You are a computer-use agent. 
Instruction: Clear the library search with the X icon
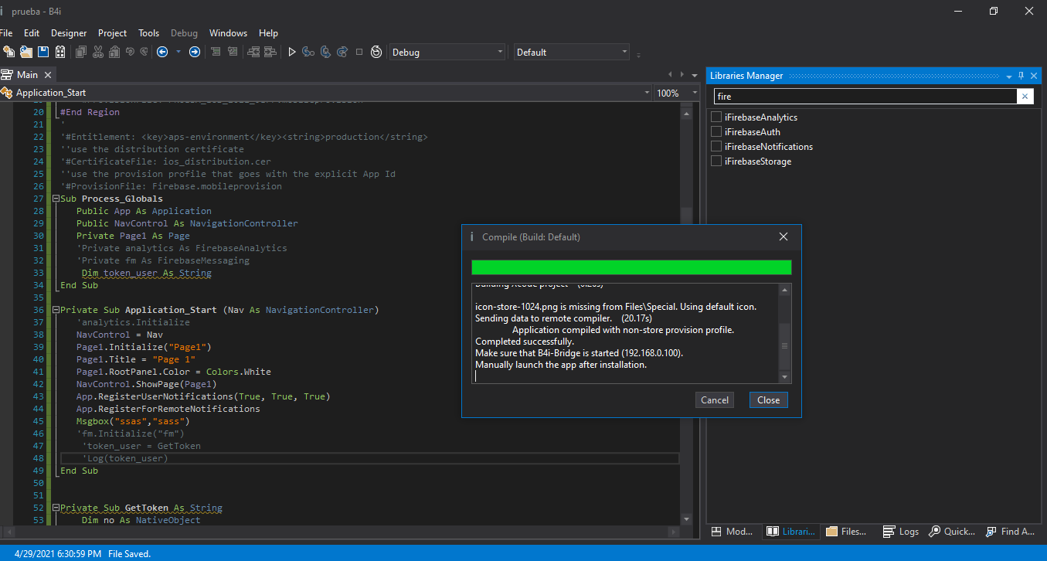coord(1025,97)
